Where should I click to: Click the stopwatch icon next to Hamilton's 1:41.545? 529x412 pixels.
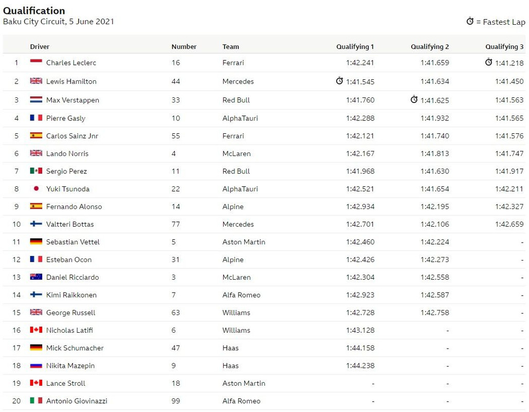point(339,81)
